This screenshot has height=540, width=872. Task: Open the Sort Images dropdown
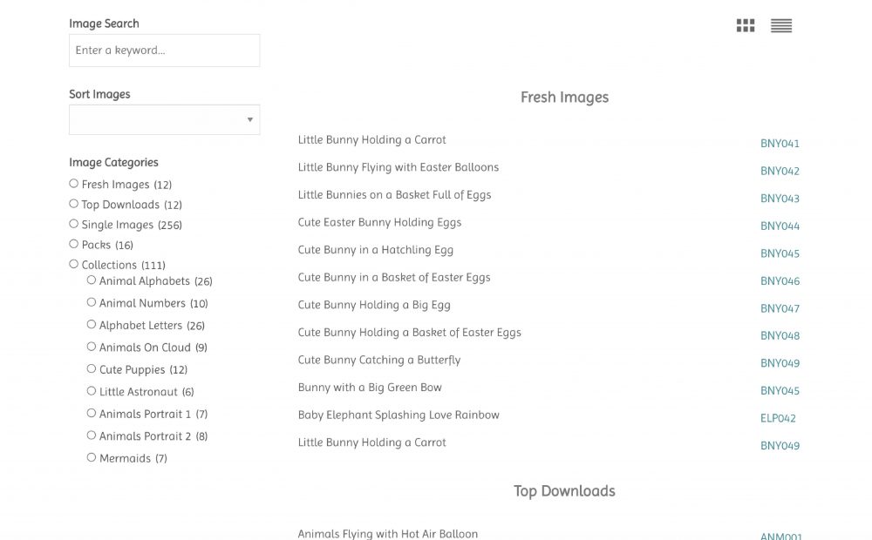pyautogui.click(x=164, y=119)
